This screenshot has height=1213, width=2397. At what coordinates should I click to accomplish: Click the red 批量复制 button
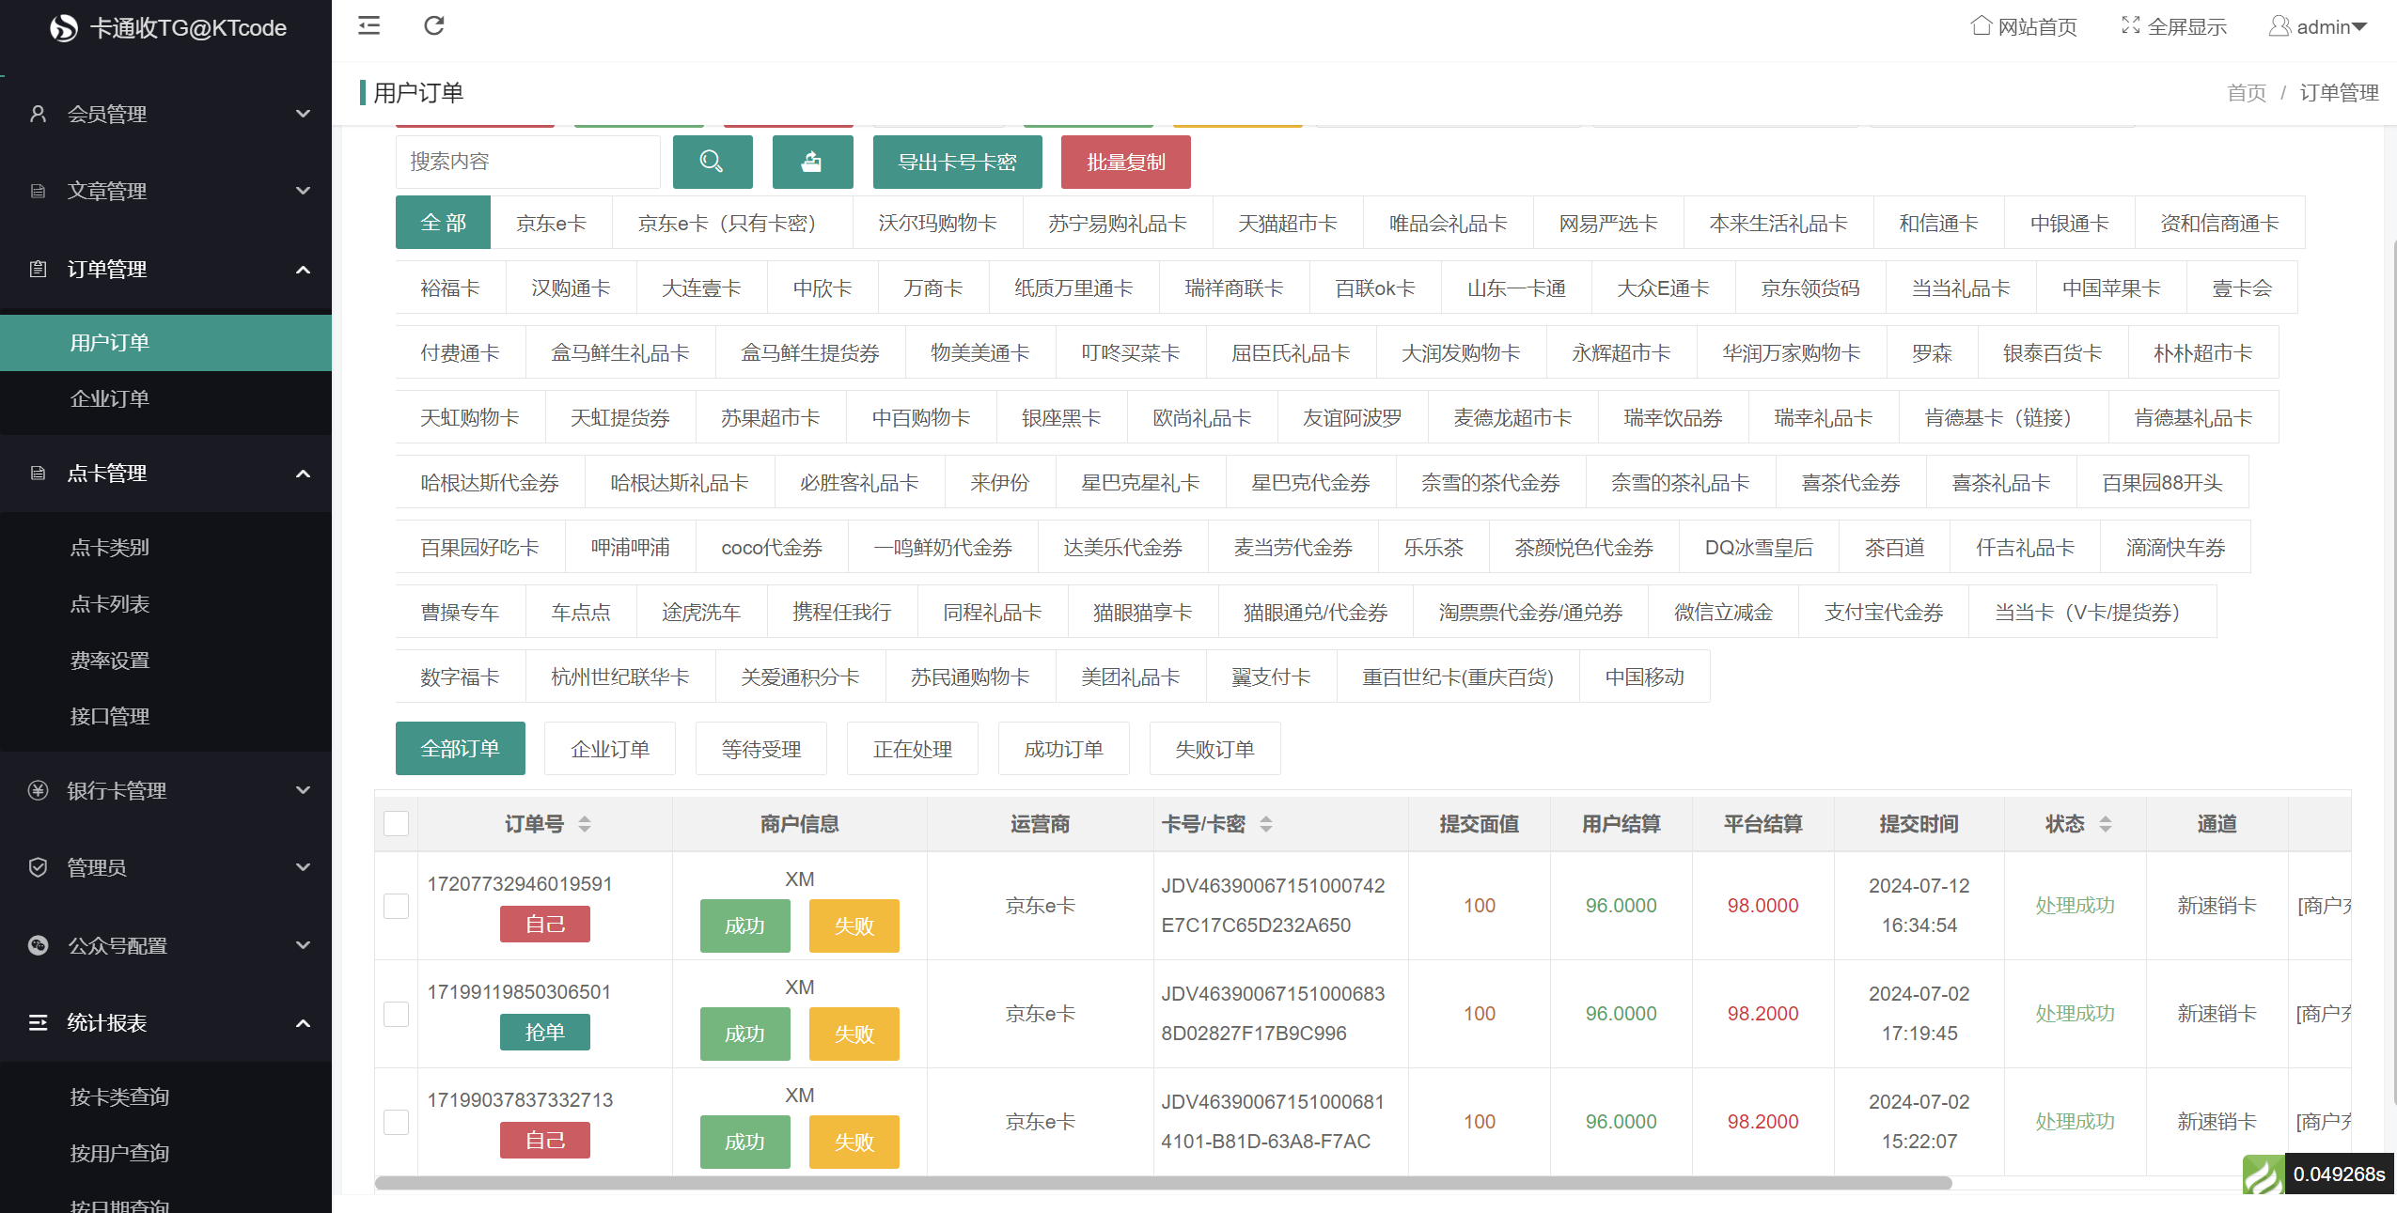pos(1125,162)
